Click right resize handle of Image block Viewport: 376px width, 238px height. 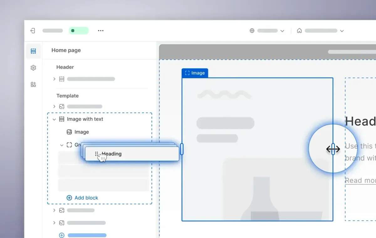pyautogui.click(x=333, y=149)
